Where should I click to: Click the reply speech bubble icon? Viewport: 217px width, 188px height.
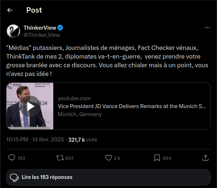pos(12,158)
